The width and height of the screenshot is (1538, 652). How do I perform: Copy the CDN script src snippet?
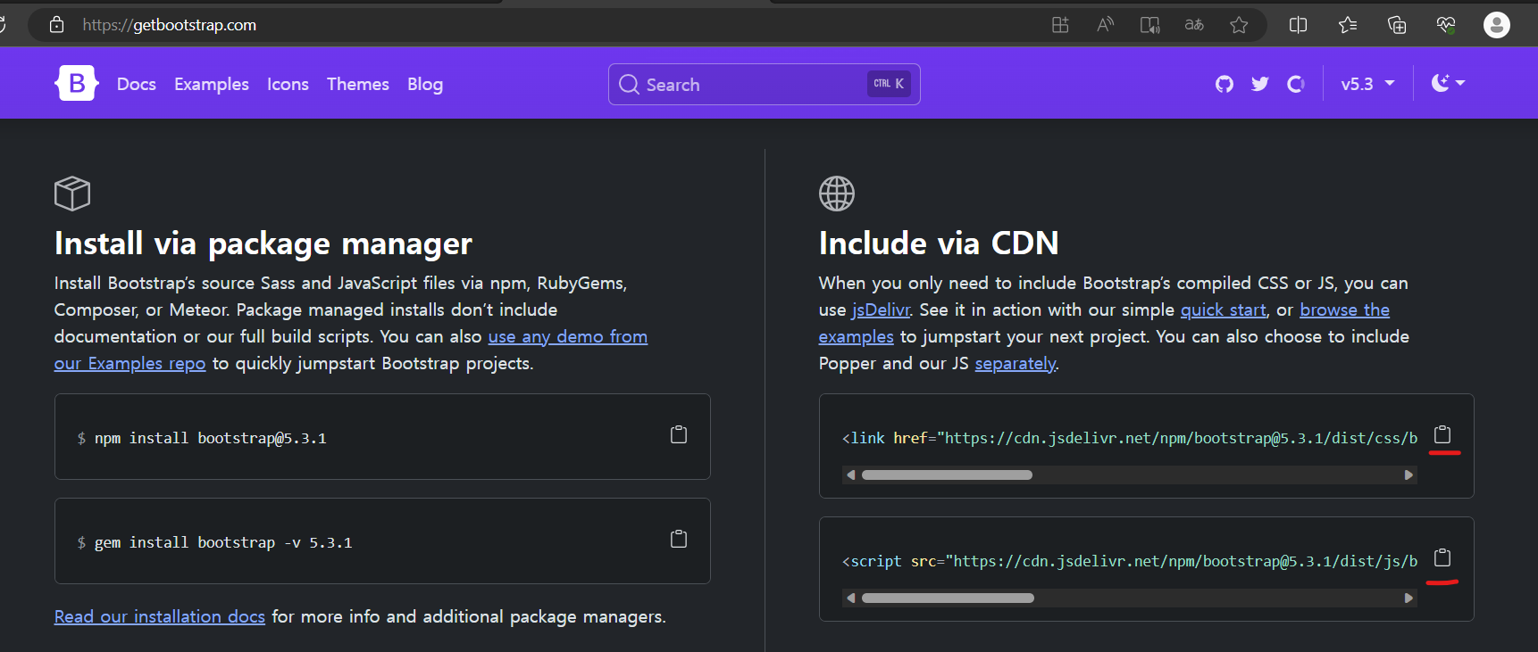point(1442,557)
